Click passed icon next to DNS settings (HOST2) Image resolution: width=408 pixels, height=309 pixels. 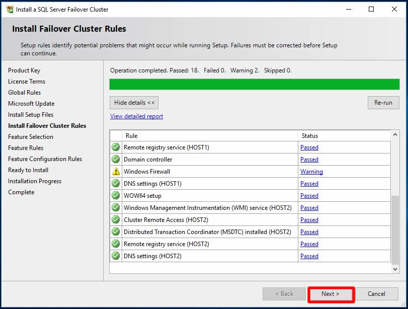coord(116,256)
